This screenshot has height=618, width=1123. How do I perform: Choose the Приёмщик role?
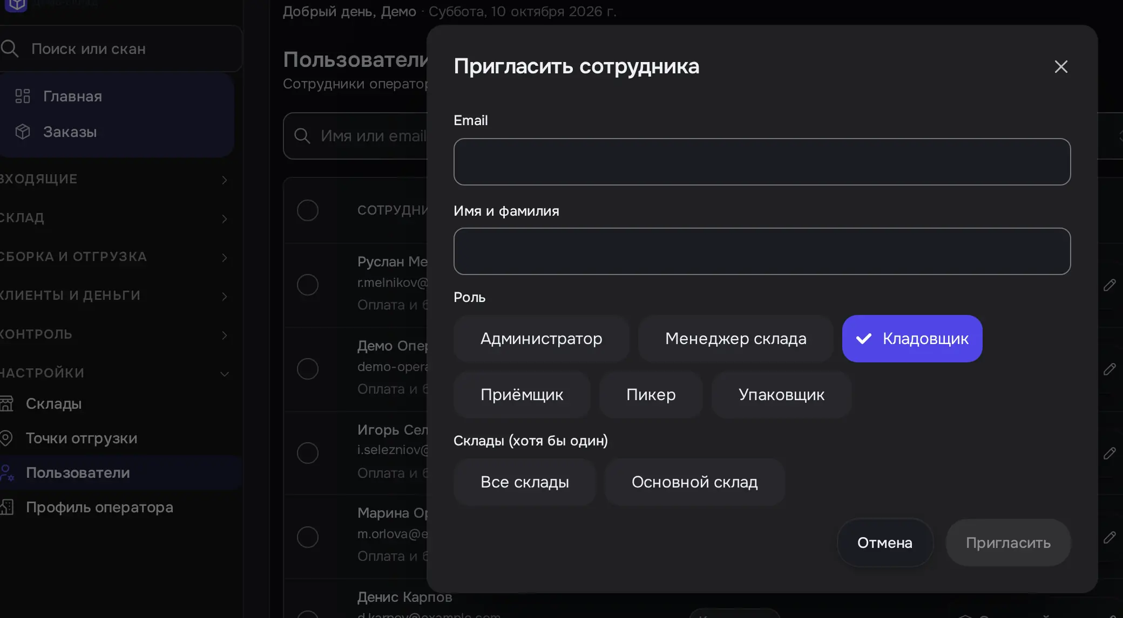pyautogui.click(x=522, y=395)
